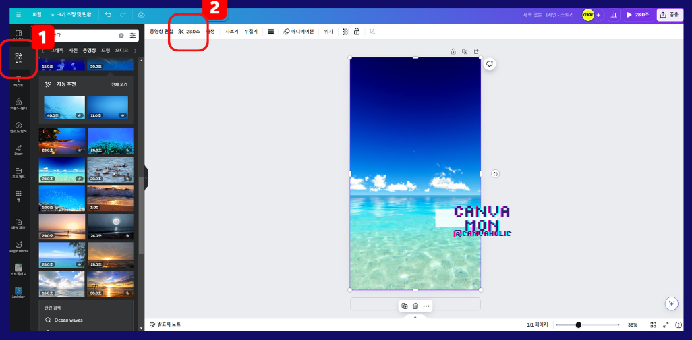Open more options in floating toolbar
The image size is (692, 340).
[426, 306]
